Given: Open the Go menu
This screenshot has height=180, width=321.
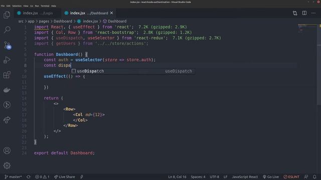Looking at the screenshot, I should click(x=32, y=6).
